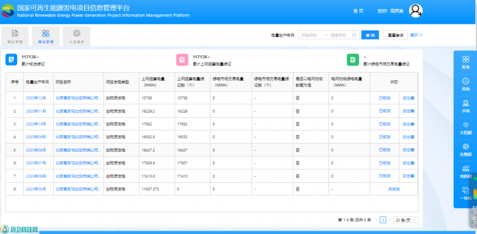This screenshot has width=477, height=234.
Task: Go to the previous page arrow
Action: point(376,220)
